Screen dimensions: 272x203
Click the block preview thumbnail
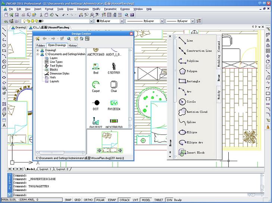point(109,142)
